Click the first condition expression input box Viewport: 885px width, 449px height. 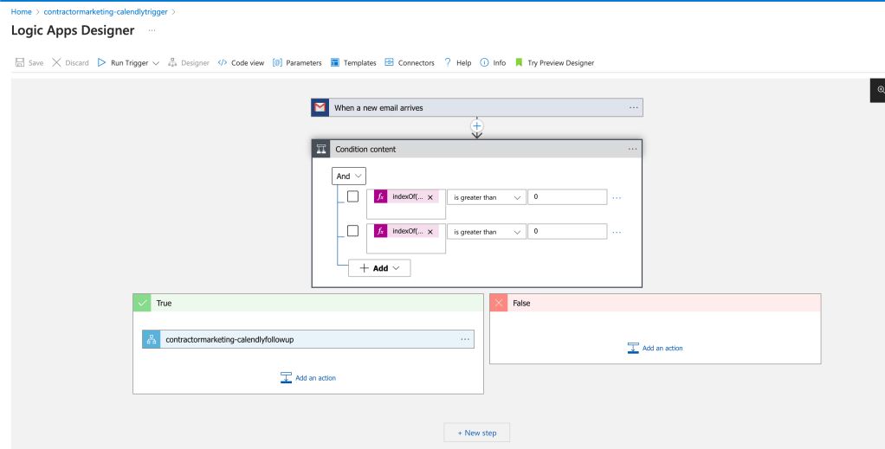(x=406, y=204)
